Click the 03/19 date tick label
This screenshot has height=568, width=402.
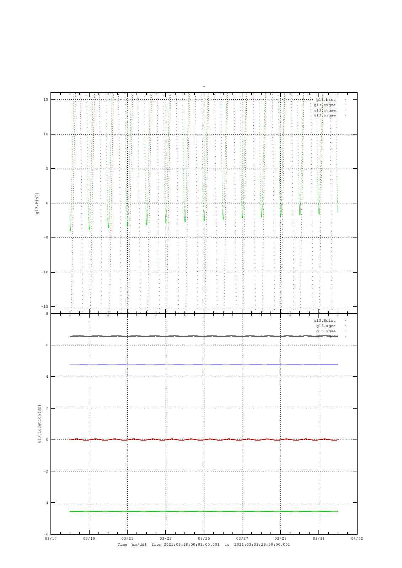(x=89, y=539)
